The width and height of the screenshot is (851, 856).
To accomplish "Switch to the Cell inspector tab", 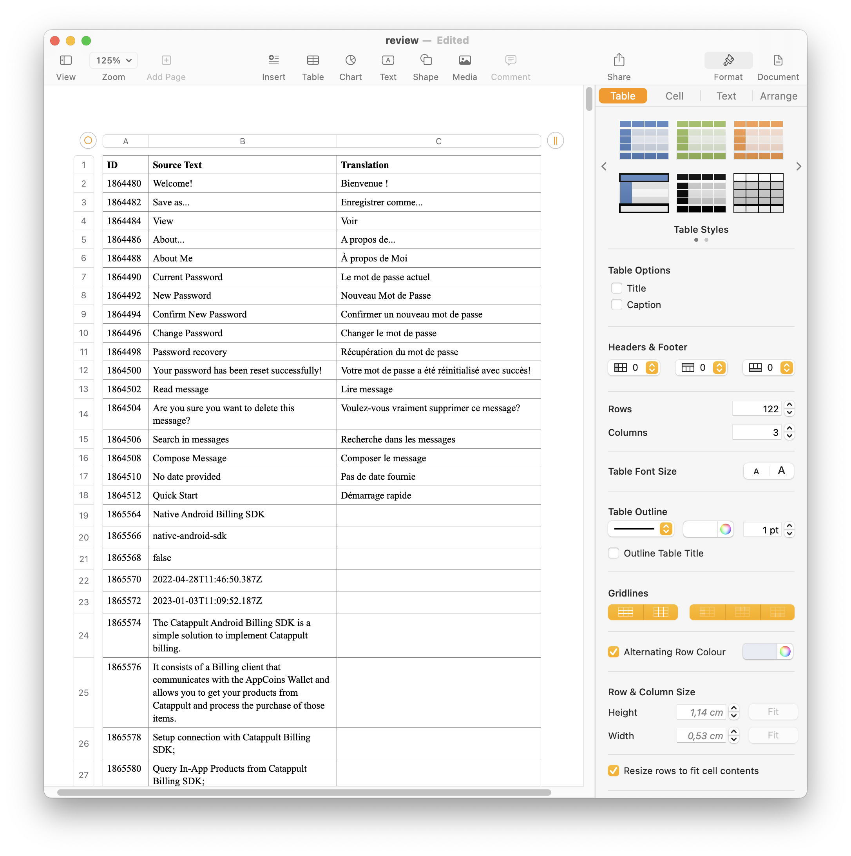I will point(674,96).
